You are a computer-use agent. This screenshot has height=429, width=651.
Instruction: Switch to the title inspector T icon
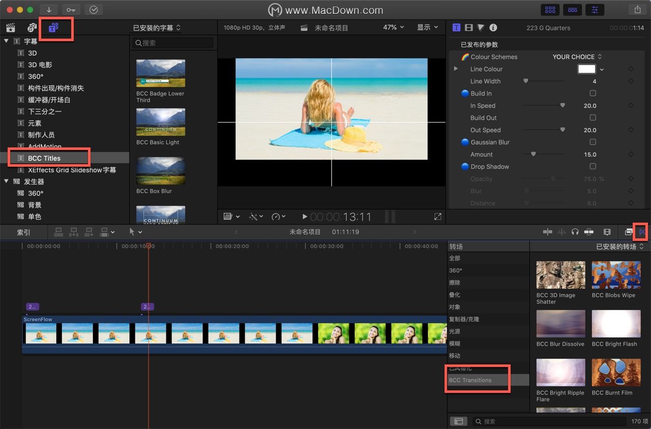(x=456, y=27)
